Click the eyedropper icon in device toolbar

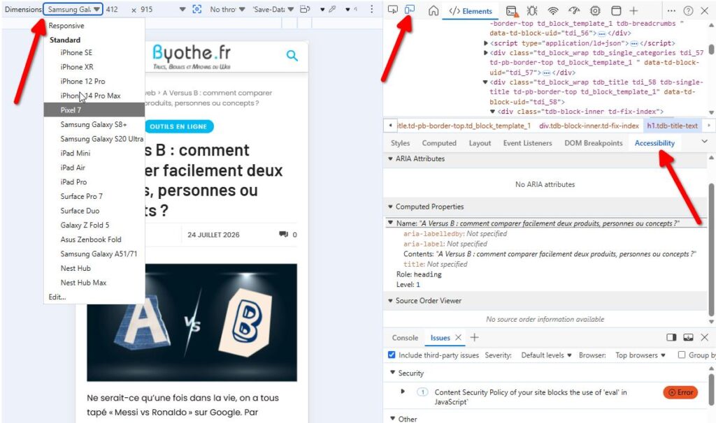pyautogui.click(x=332, y=9)
